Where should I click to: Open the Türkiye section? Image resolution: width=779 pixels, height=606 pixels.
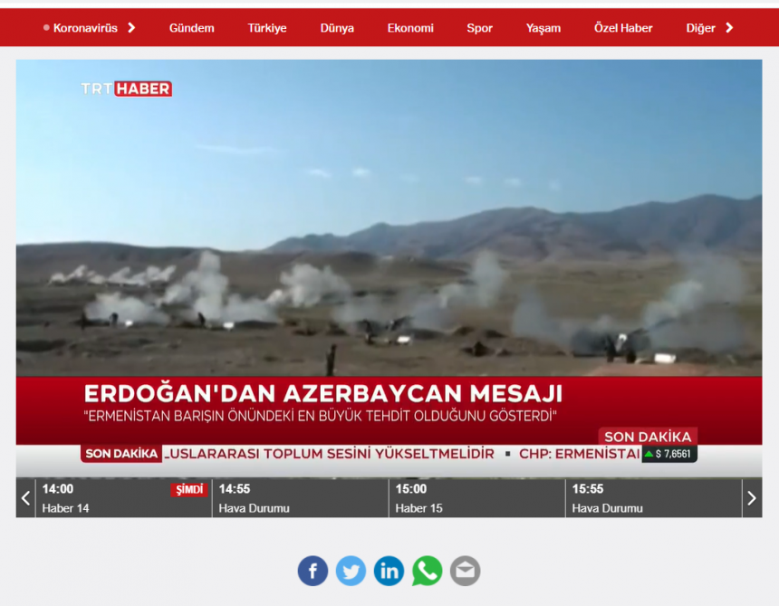266,28
